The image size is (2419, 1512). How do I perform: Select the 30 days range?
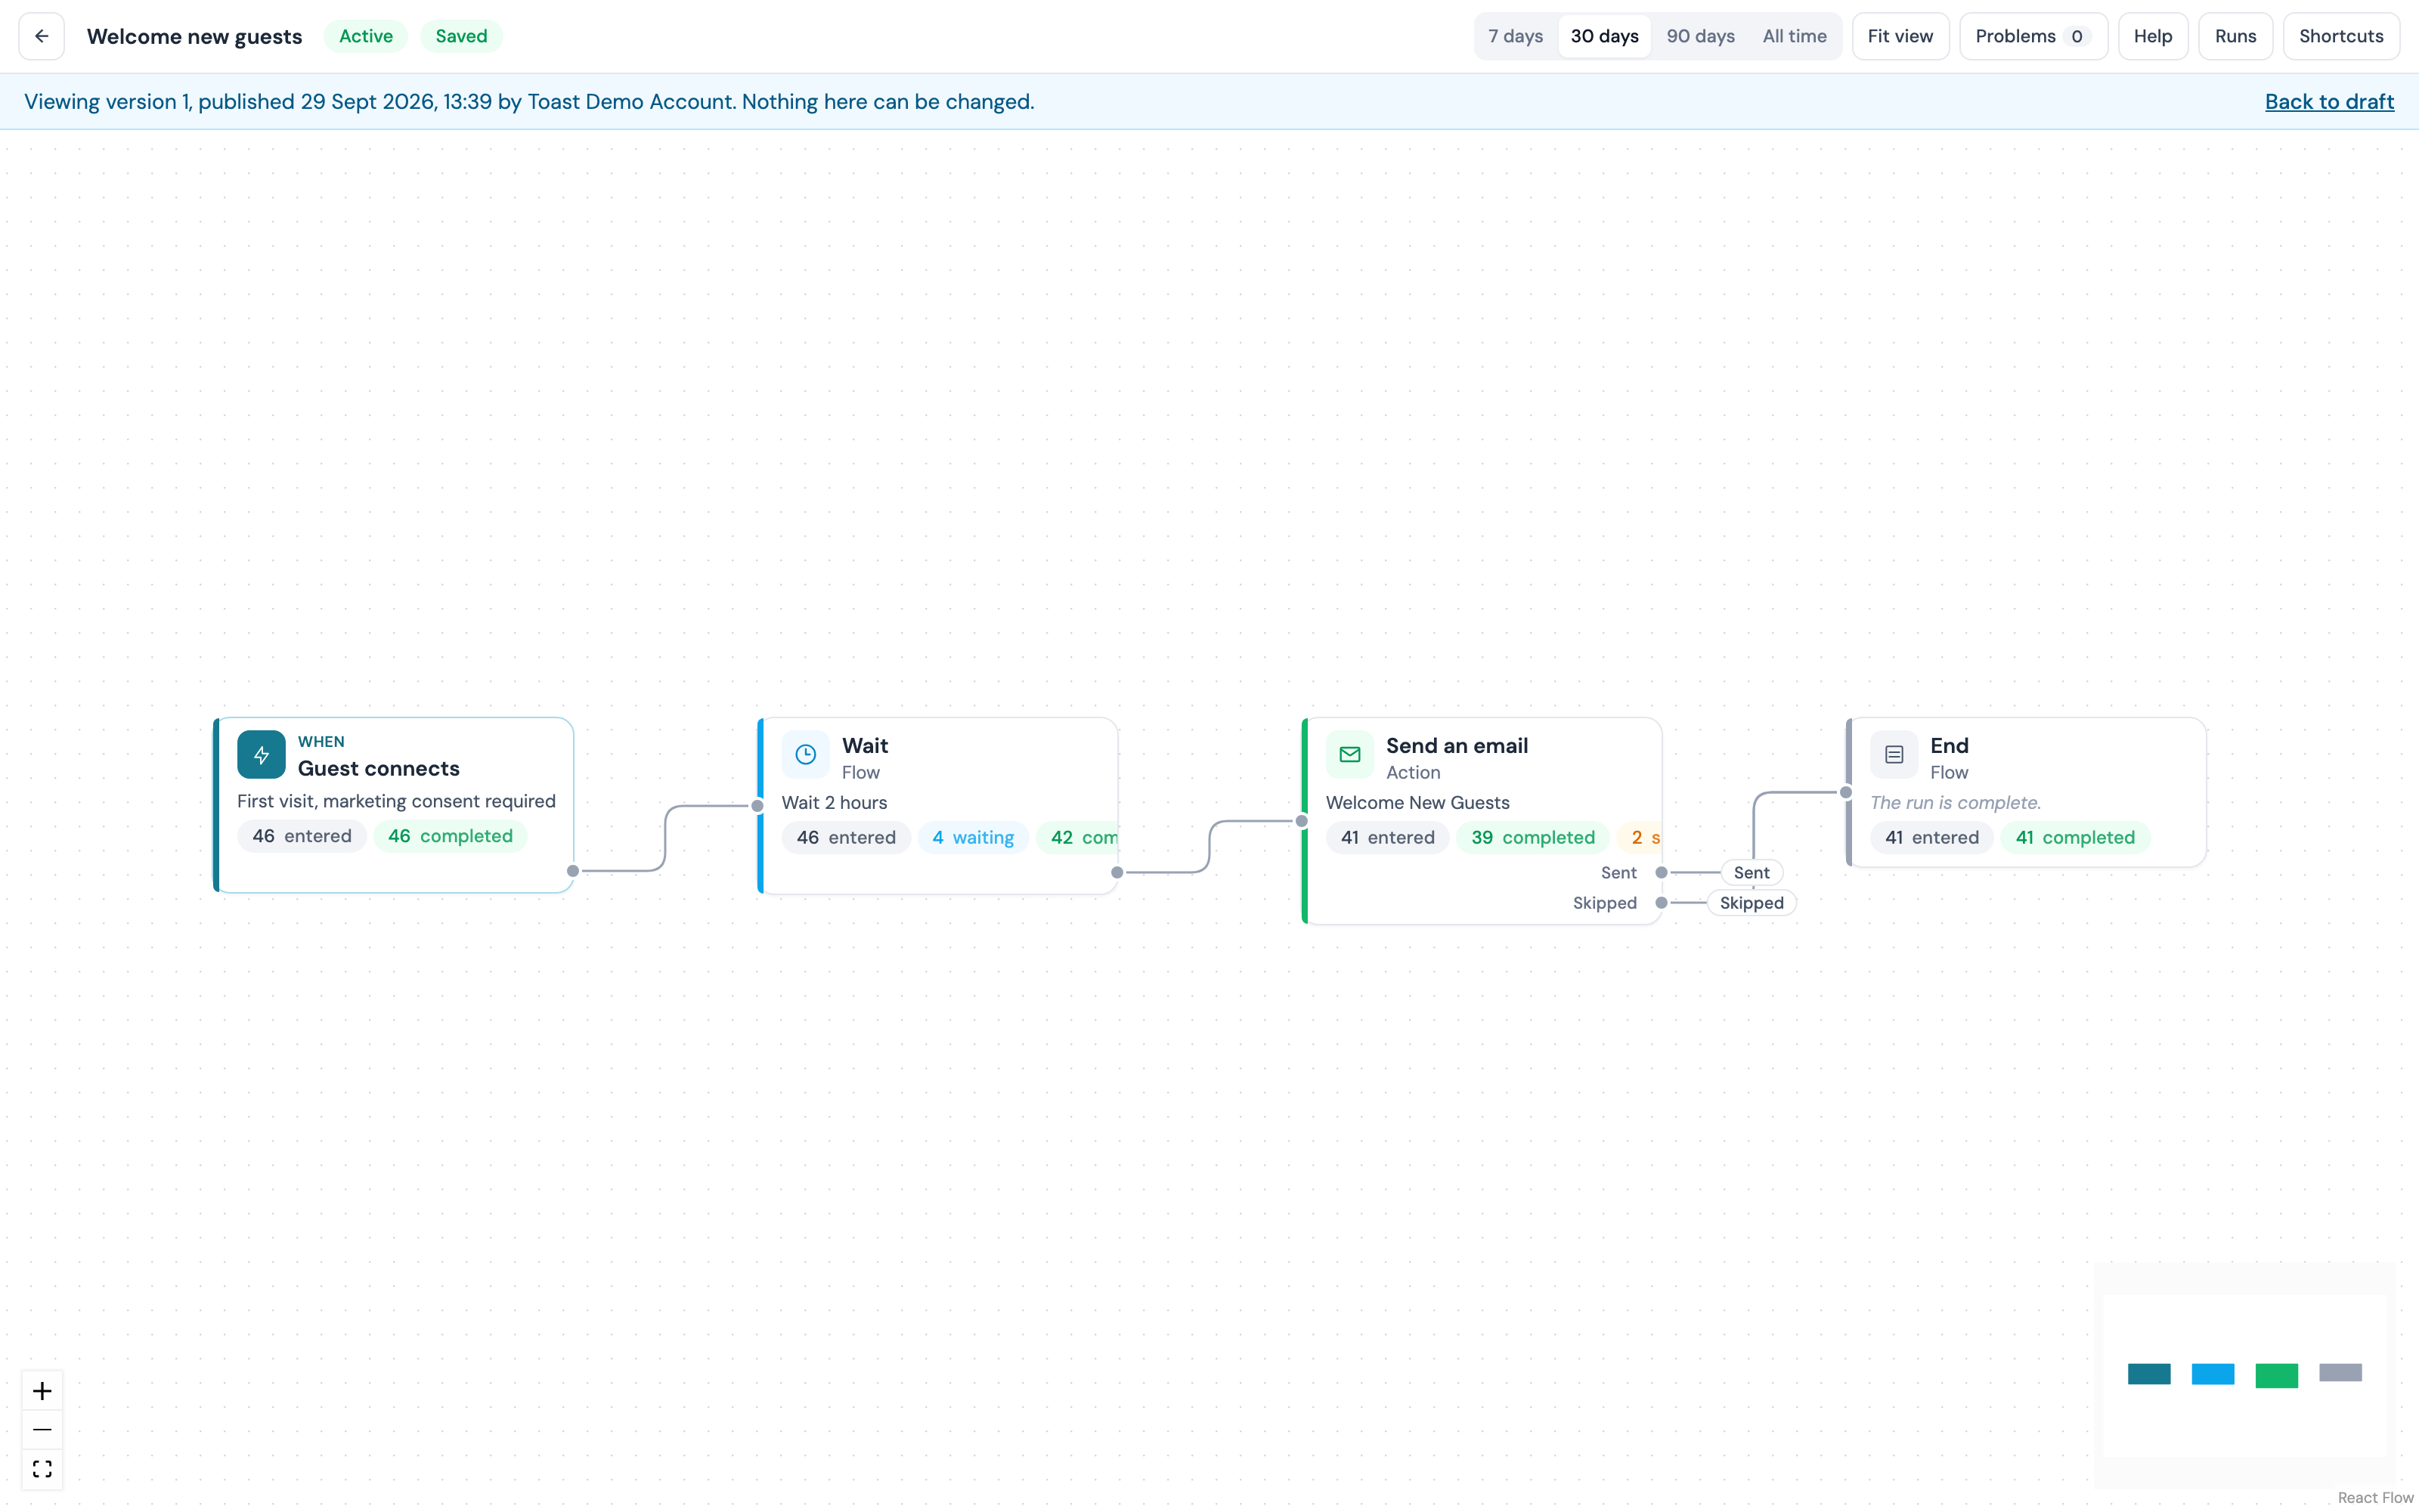[x=1604, y=36]
